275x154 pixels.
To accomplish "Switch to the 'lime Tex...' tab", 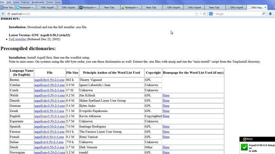I will point(8,8).
